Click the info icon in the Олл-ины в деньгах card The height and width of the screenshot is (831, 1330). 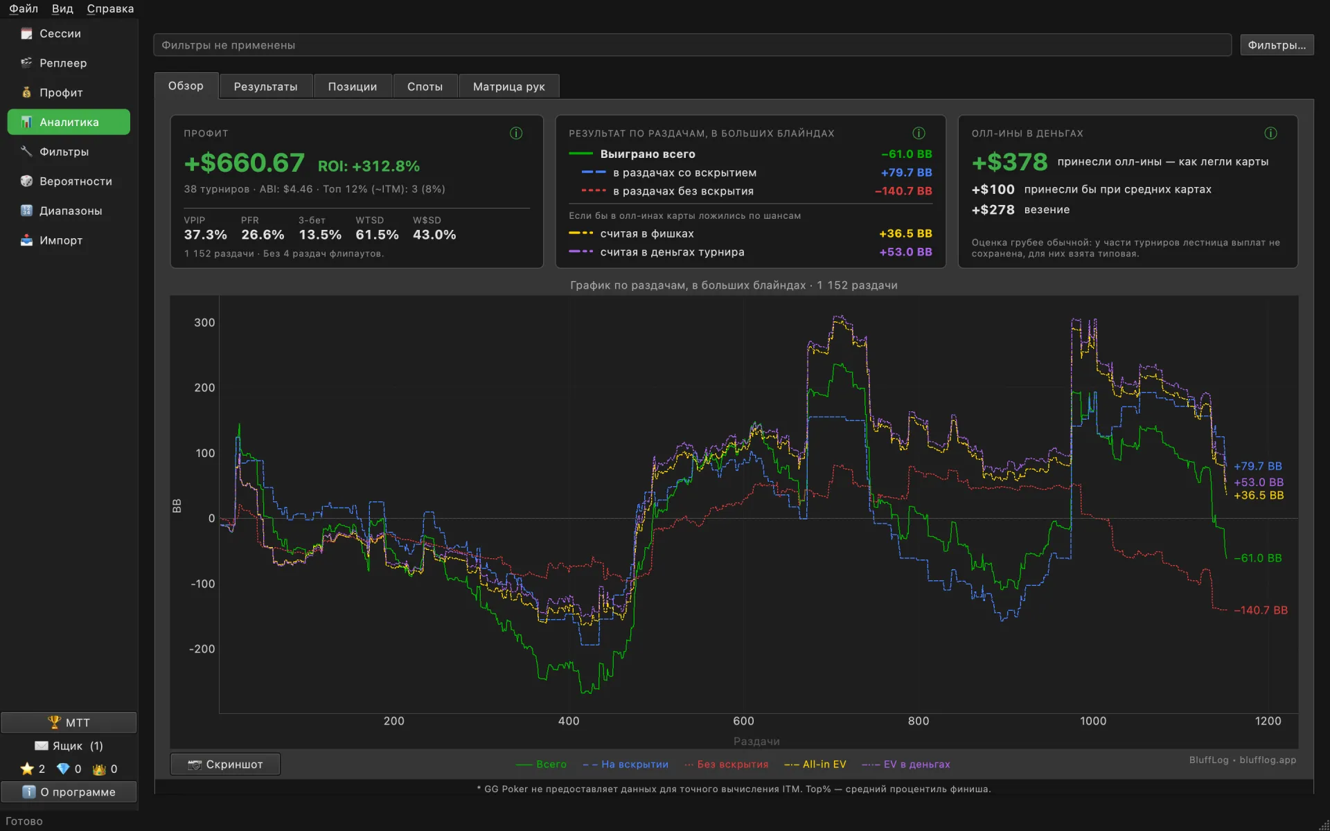pos(1270,133)
